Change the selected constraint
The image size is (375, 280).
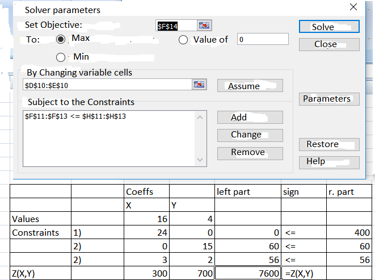[250, 135]
